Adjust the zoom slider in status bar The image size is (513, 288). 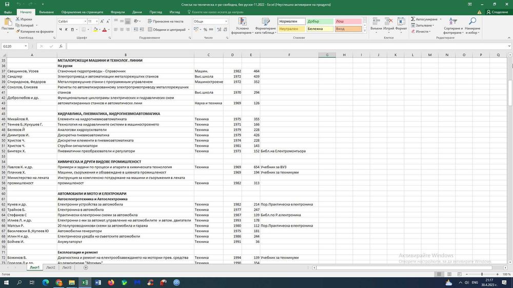482,274
